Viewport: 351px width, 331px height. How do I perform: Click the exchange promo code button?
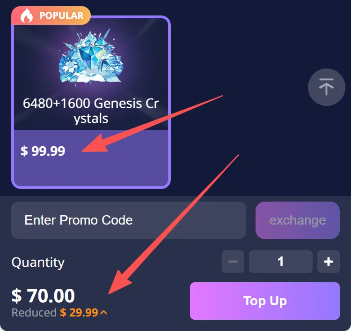tap(298, 220)
